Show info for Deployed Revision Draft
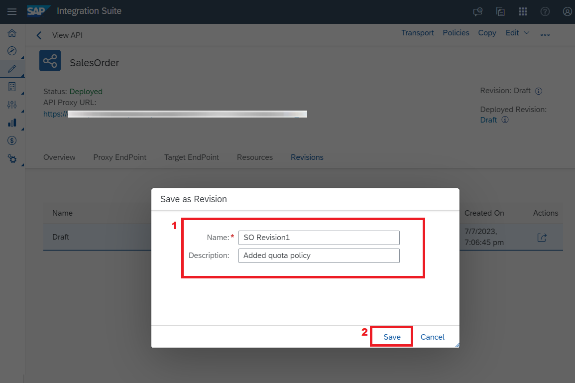Image resolution: width=575 pixels, height=383 pixels. pos(505,120)
